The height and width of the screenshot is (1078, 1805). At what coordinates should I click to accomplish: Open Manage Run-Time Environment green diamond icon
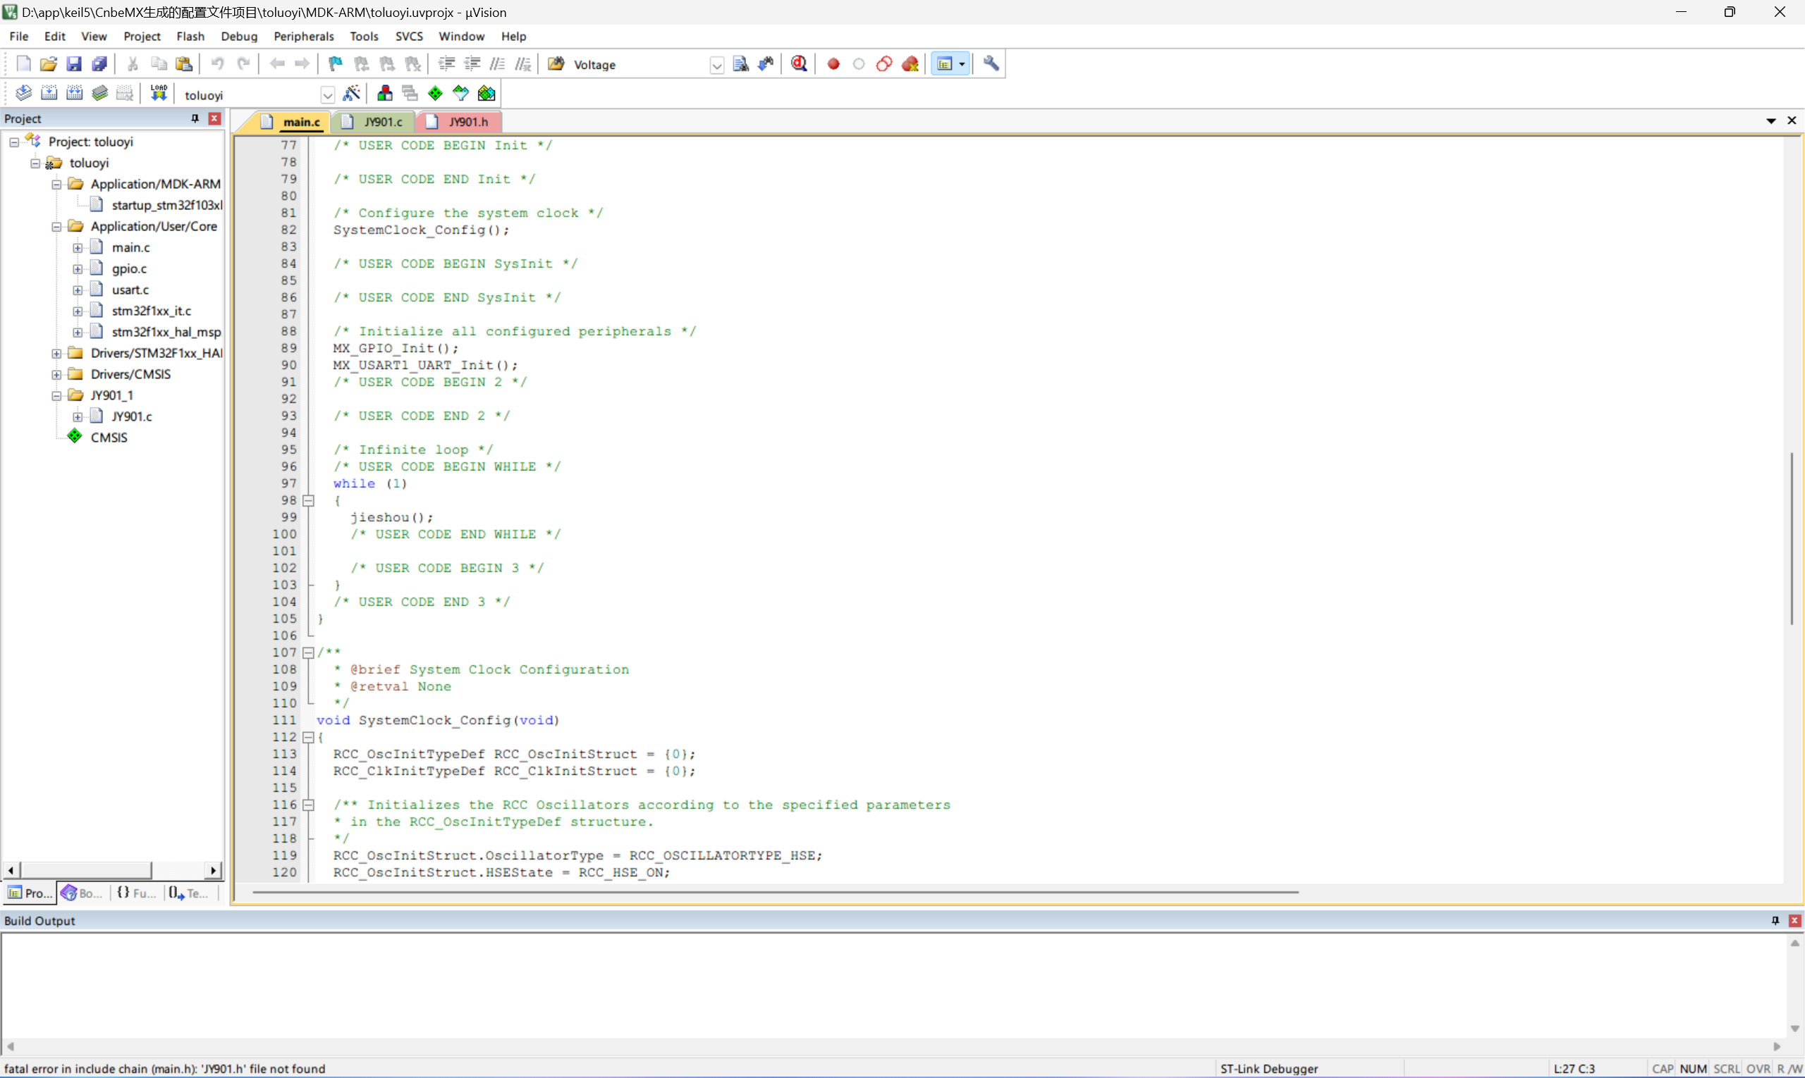pos(435,93)
